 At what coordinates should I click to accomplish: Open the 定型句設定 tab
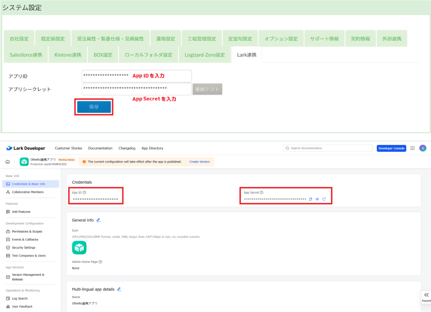(240, 39)
